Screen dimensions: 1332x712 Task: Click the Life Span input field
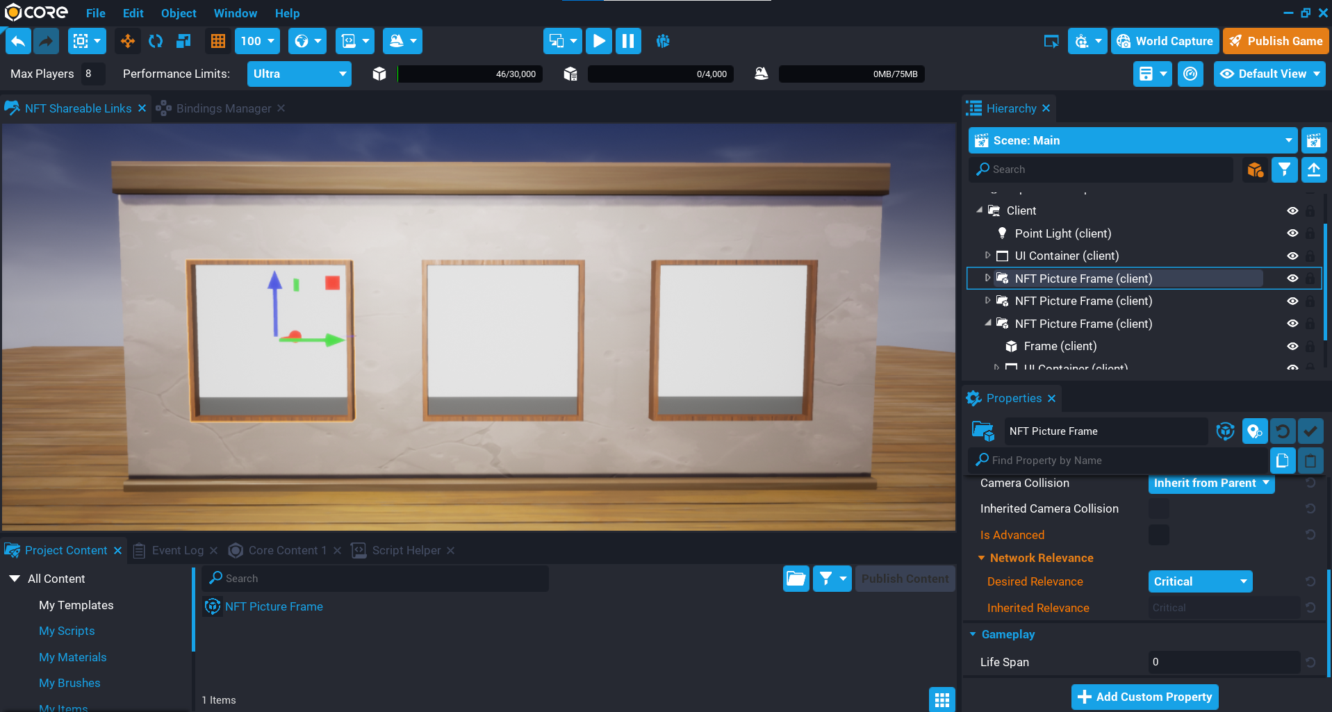point(1223,662)
